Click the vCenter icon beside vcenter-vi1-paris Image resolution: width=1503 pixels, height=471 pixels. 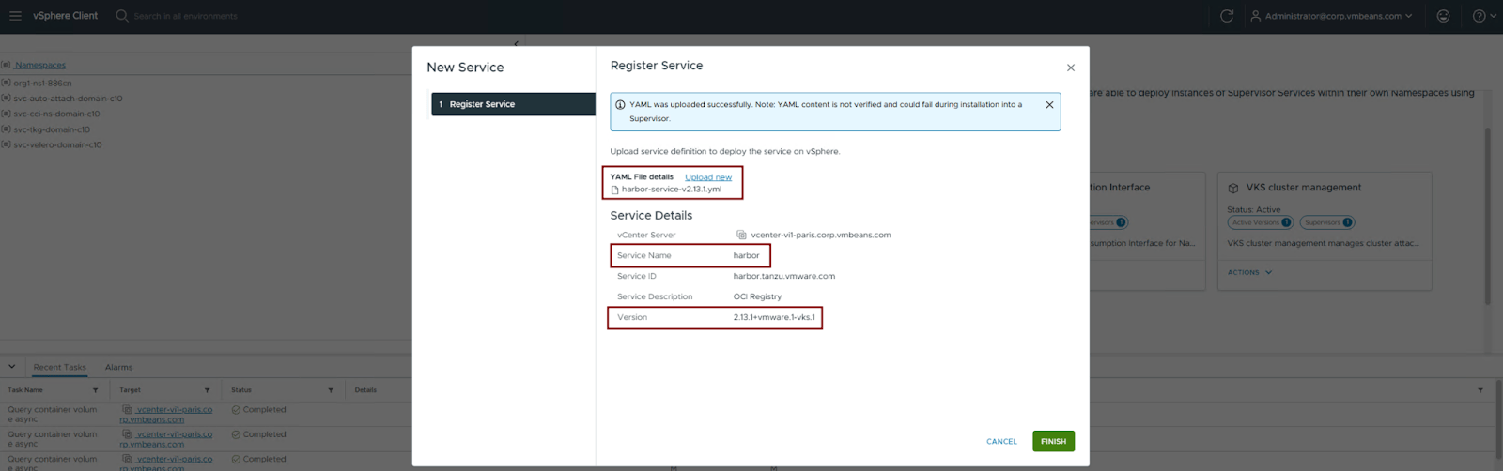[x=741, y=235]
